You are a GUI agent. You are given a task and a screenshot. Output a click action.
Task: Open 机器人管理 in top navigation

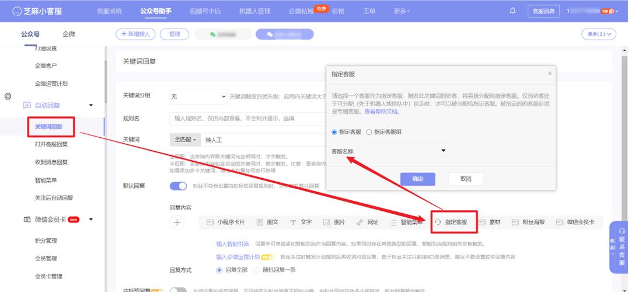[x=254, y=11]
